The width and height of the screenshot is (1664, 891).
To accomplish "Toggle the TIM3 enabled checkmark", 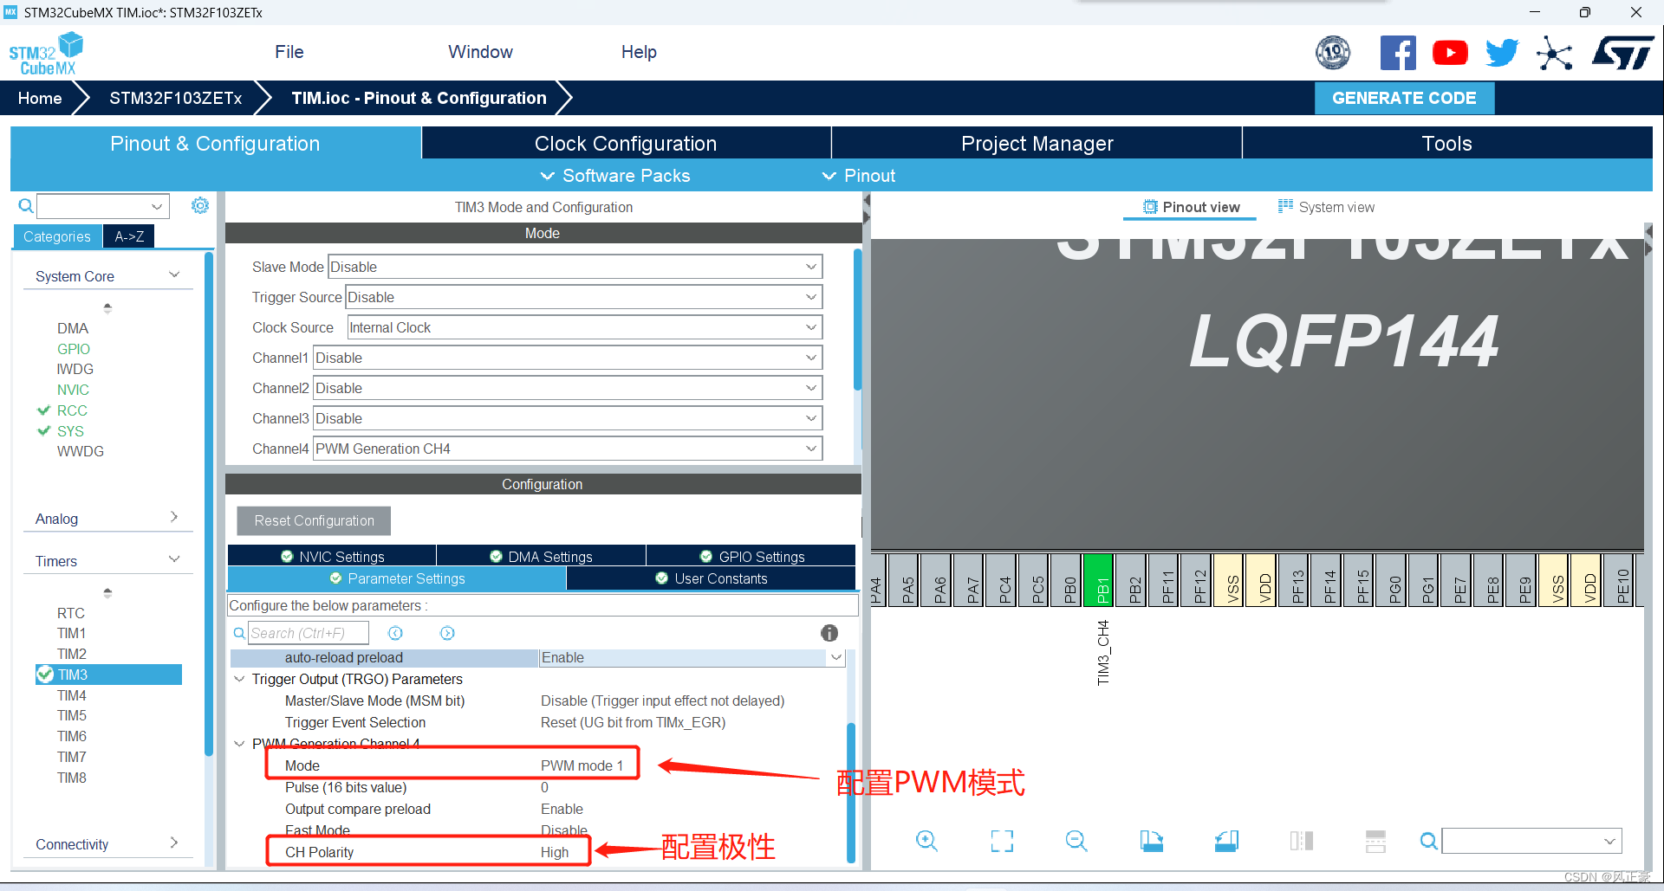I will (45, 674).
